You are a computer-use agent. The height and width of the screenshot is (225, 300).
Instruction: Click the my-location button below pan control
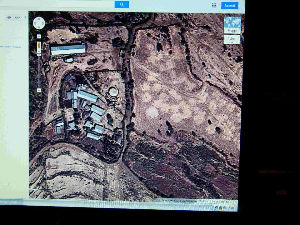click(39, 36)
